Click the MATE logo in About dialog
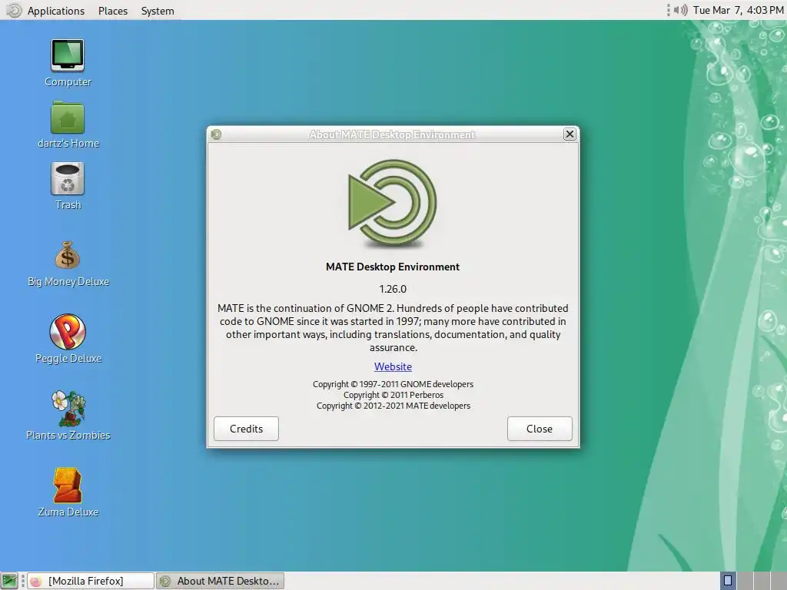Viewport: 787px width, 590px height. point(393,203)
